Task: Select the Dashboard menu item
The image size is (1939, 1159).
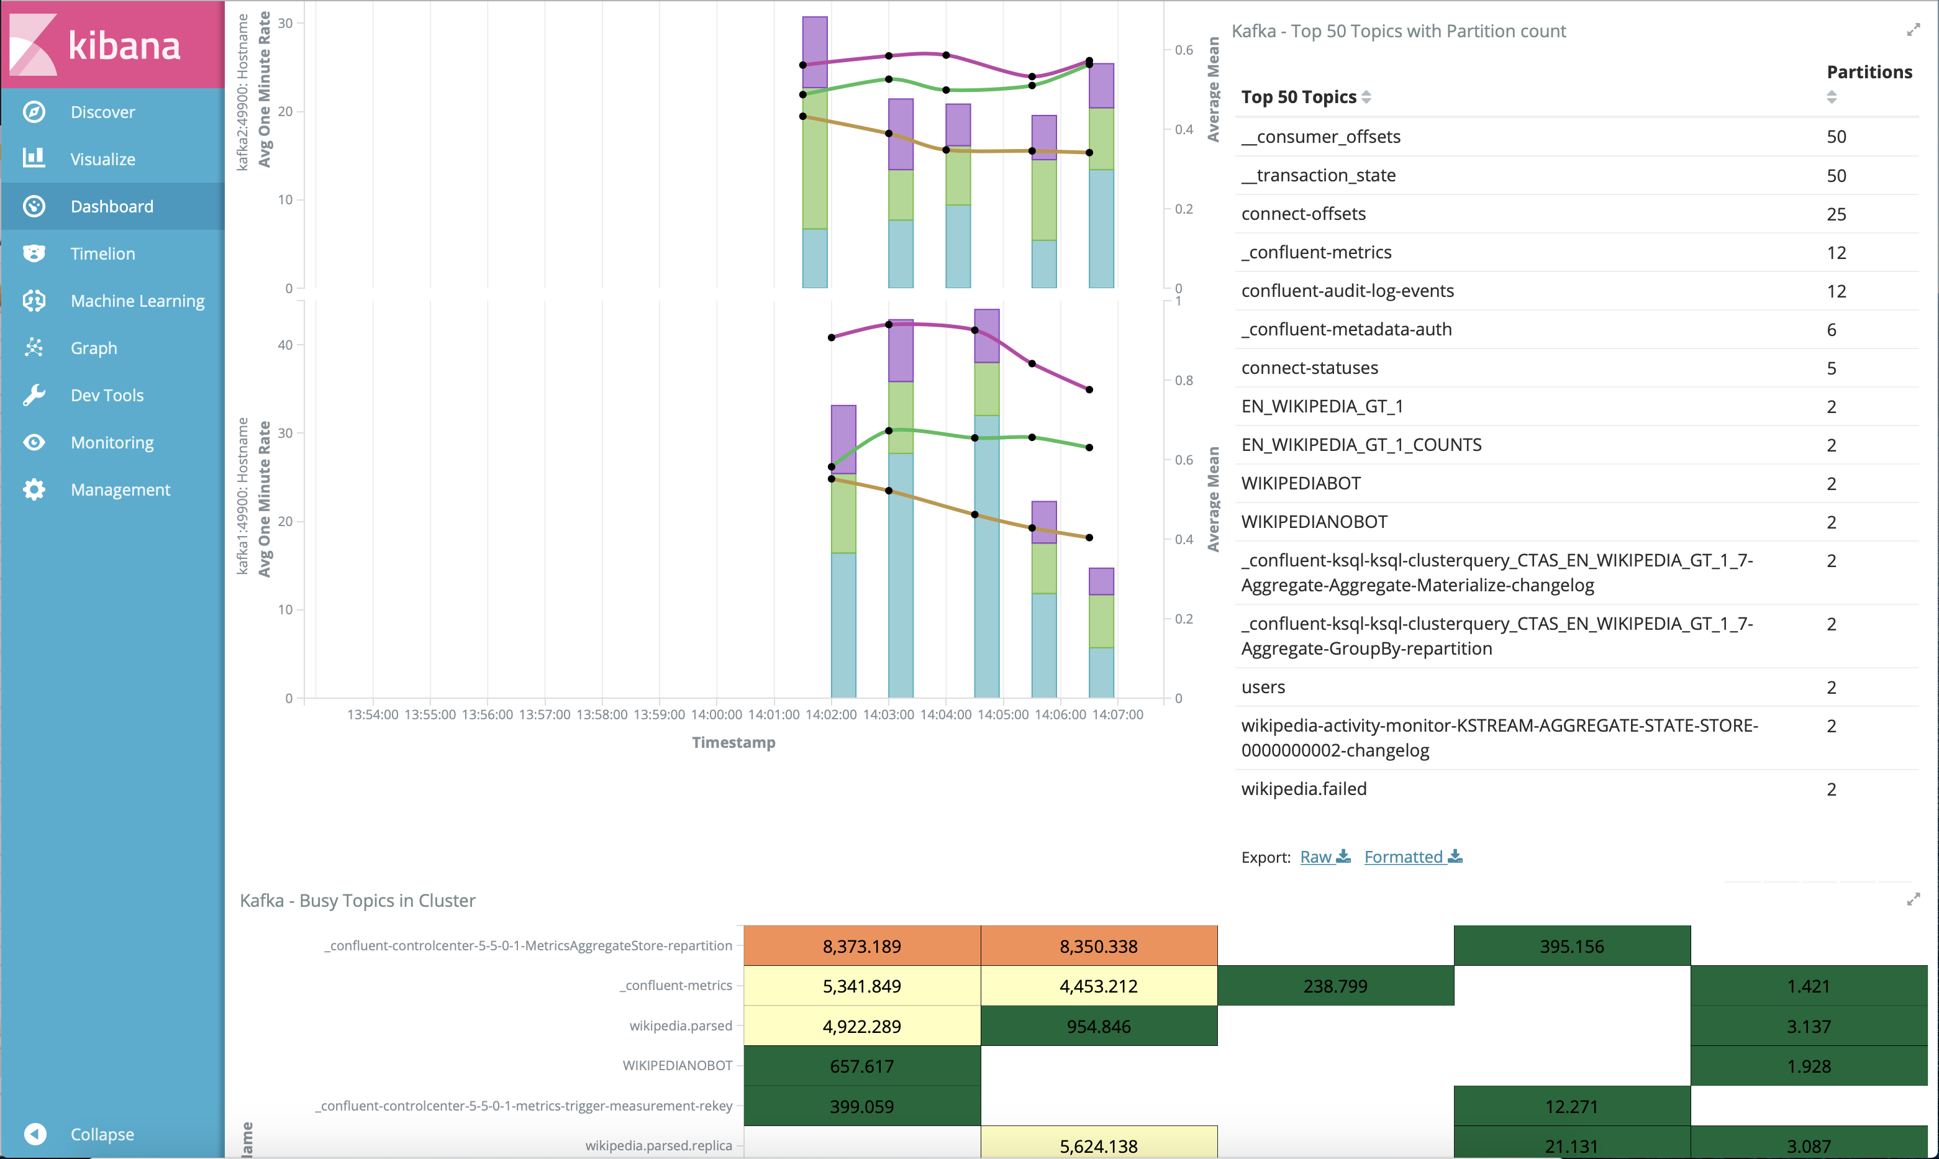Action: click(112, 206)
